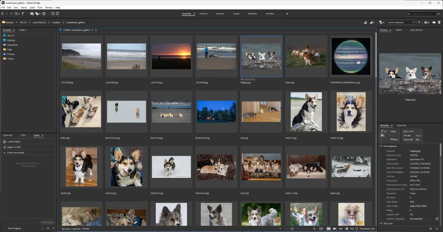The width and height of the screenshot is (443, 232).
Task: Expand the IPTC Core metadata section
Action: coord(381,223)
